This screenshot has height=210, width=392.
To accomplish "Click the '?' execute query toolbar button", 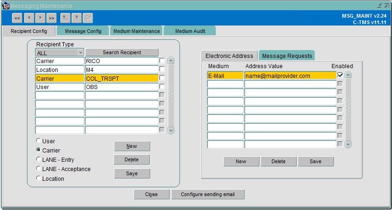I will click(77, 18).
